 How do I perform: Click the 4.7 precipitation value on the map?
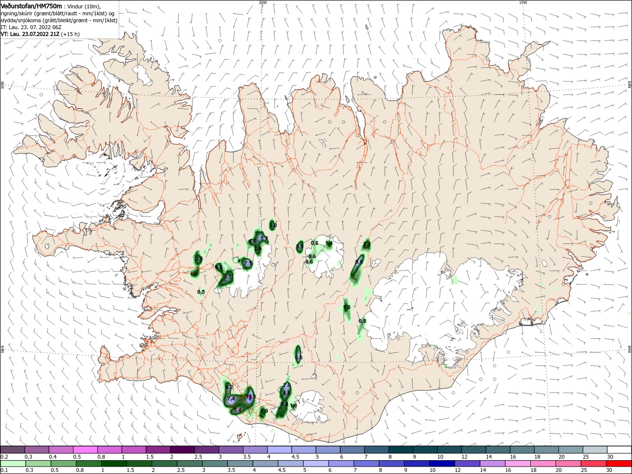228,277
